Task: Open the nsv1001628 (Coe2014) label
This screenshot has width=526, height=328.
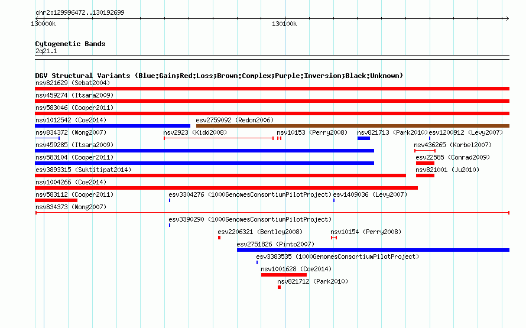Action: pyautogui.click(x=296, y=269)
